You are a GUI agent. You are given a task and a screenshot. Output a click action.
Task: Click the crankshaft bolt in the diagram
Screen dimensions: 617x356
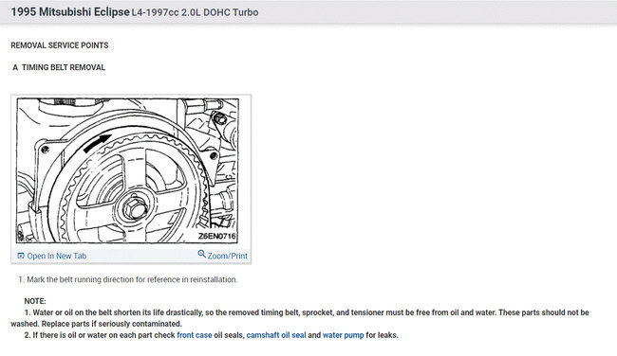tap(136, 208)
